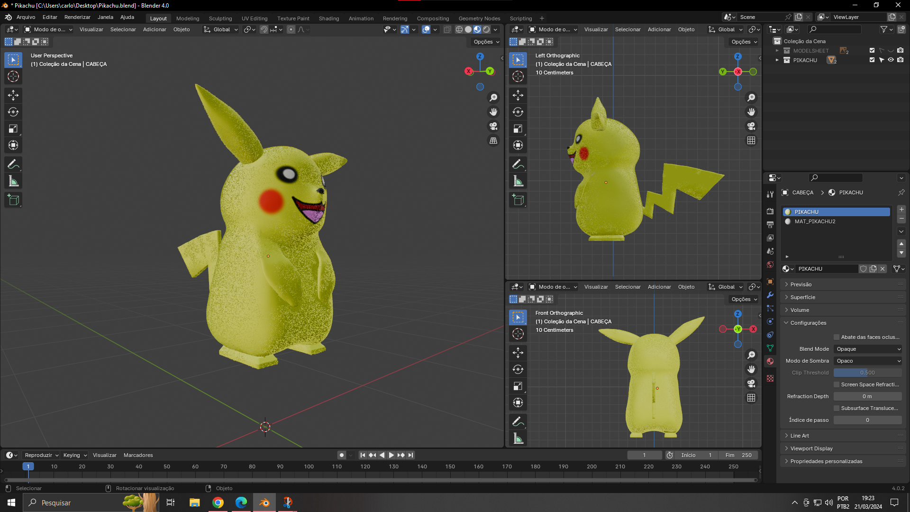910x512 pixels.
Task: Select the Scale tool in main viewport
Action: point(13,128)
